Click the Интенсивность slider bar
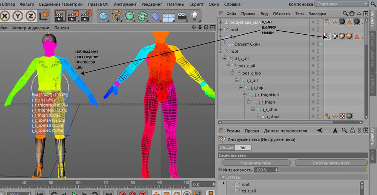Screen dimensions: 377x195 click(x=322, y=170)
